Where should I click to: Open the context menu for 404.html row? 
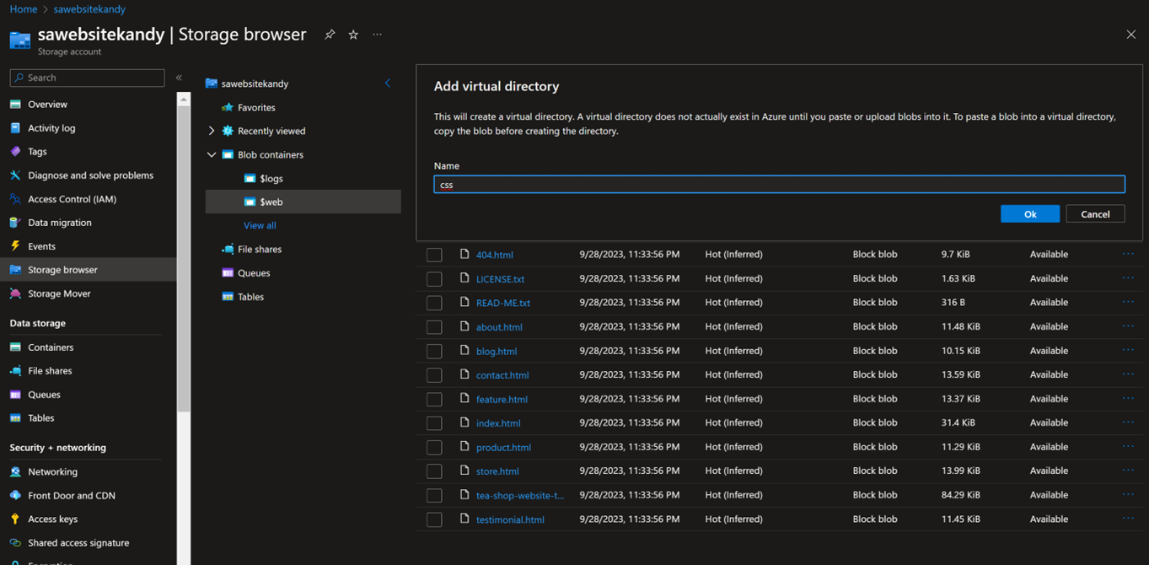(1128, 254)
